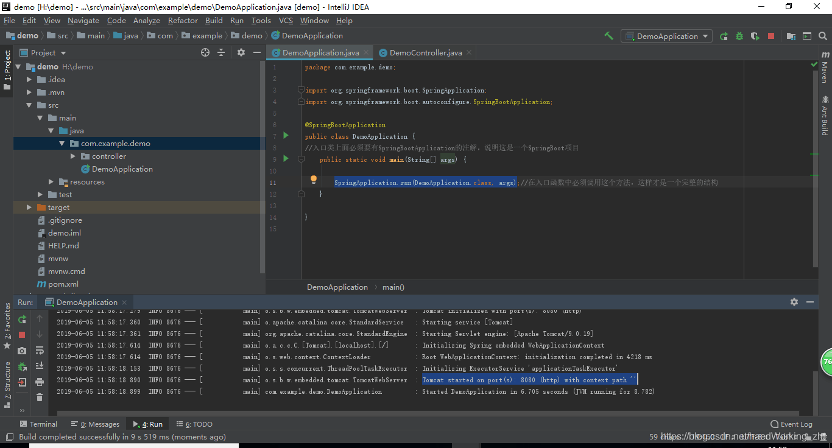Open Project panel gear settings
The image size is (832, 448).
[x=241, y=52]
